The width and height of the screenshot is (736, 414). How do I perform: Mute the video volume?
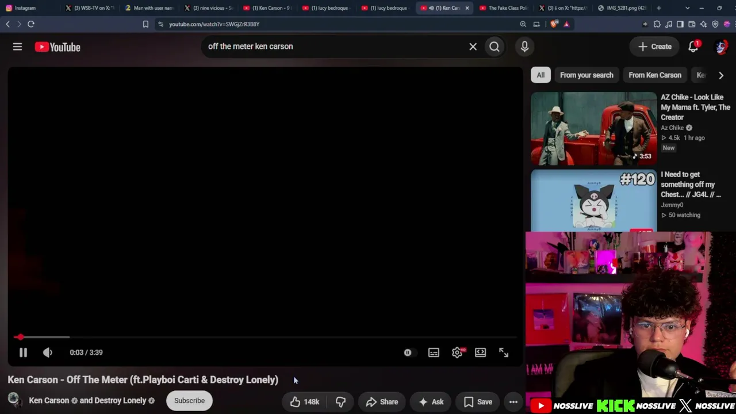pyautogui.click(x=48, y=352)
